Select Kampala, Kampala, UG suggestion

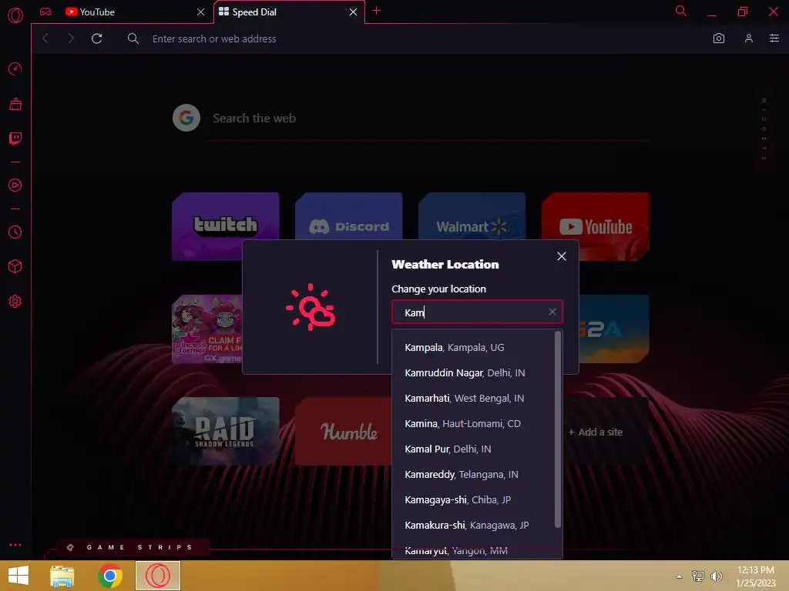[x=473, y=347]
